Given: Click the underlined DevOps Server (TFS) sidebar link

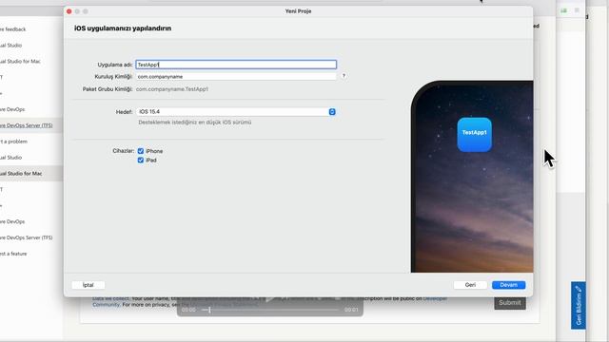Looking at the screenshot, I should [26, 125].
